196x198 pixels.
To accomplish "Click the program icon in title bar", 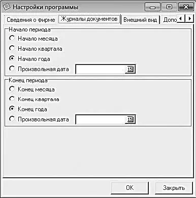I will (7, 7).
